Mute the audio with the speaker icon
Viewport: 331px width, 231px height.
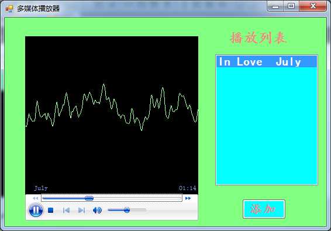97,211
